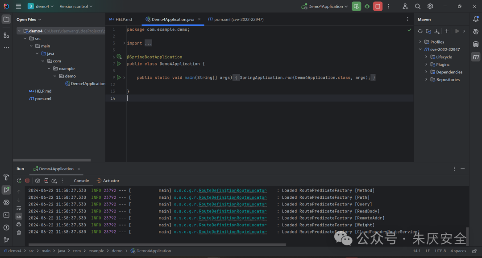Open the Structure tool window
Viewport: 482px width, 258px height.
(6, 35)
